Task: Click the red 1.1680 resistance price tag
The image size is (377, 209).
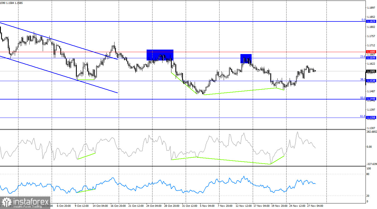Action: click(x=371, y=52)
